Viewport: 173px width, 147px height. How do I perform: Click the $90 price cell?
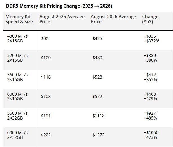click(x=45, y=39)
